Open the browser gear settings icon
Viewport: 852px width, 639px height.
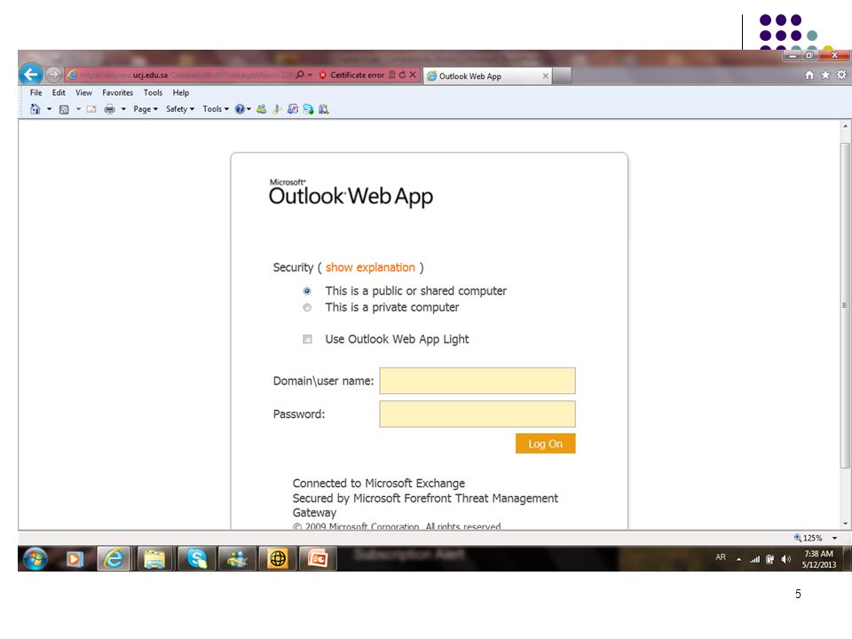coord(841,75)
